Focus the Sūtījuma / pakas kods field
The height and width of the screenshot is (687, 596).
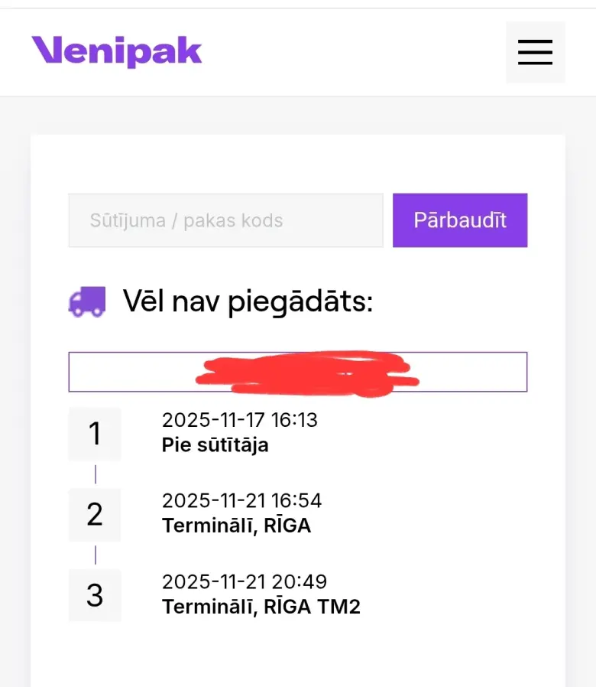click(x=225, y=220)
